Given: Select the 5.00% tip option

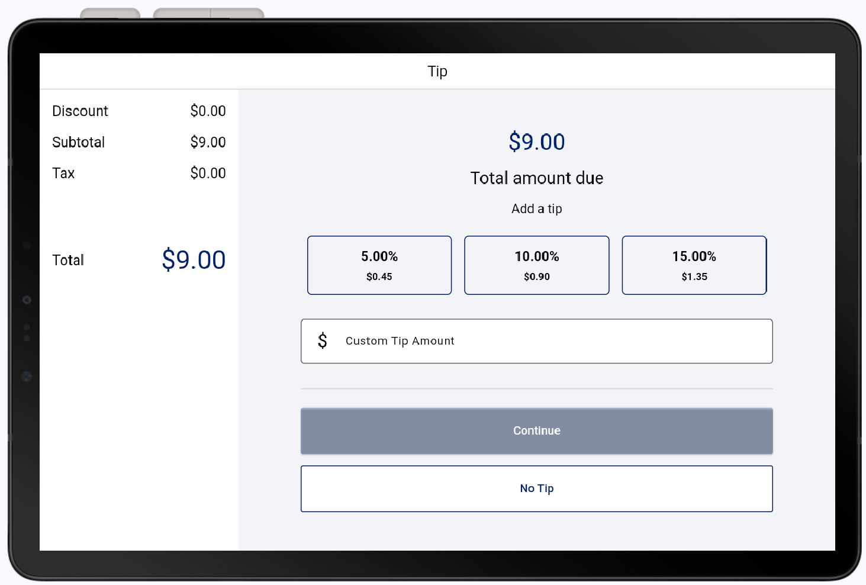Looking at the screenshot, I should point(379,265).
